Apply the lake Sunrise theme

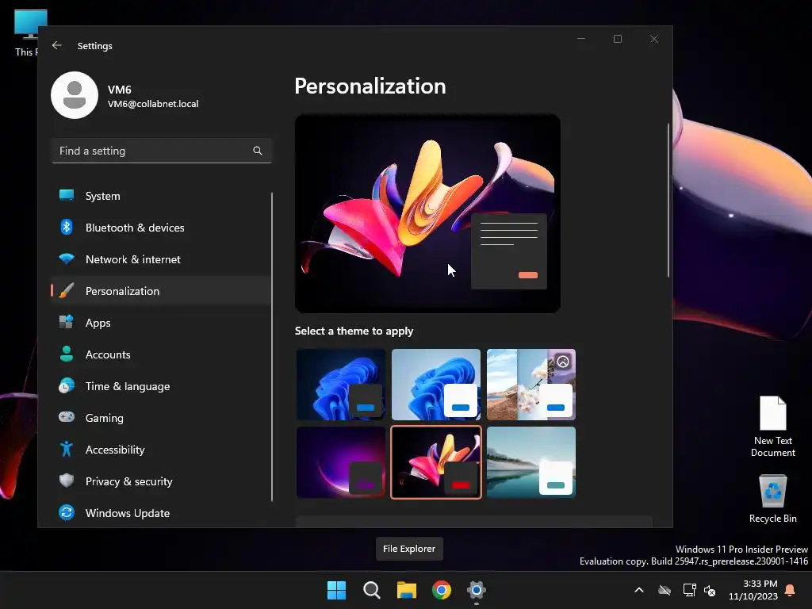(x=531, y=462)
